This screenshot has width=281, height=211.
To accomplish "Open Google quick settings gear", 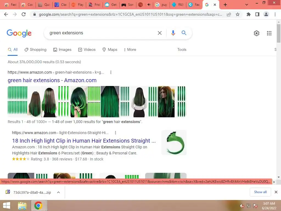I will 257,33.
